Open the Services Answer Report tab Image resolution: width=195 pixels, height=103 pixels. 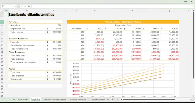coord(55,100)
